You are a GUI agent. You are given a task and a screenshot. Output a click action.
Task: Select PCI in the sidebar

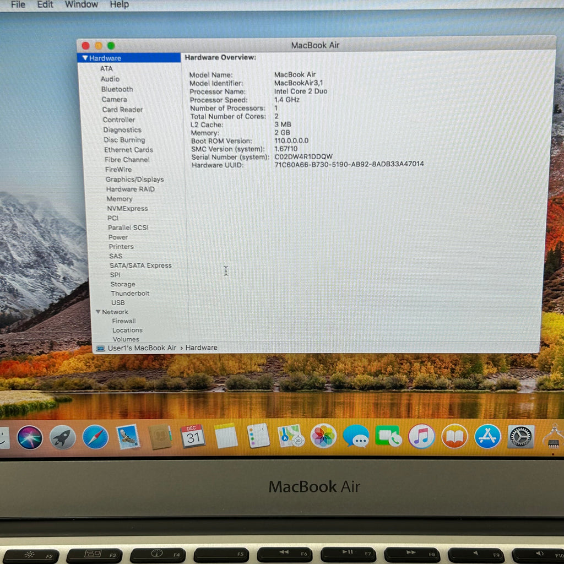pos(113,218)
